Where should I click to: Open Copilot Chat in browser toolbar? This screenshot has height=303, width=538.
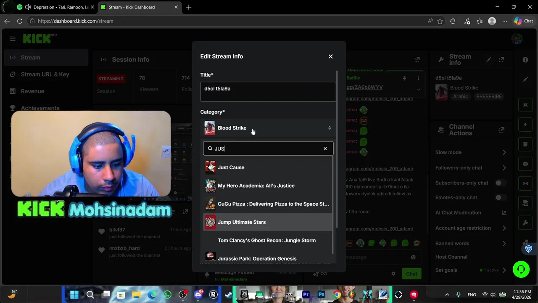[x=524, y=21]
